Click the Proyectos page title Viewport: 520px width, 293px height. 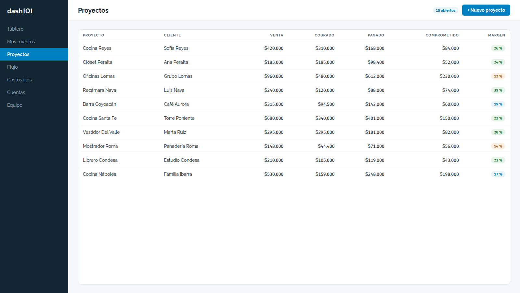[93, 10]
